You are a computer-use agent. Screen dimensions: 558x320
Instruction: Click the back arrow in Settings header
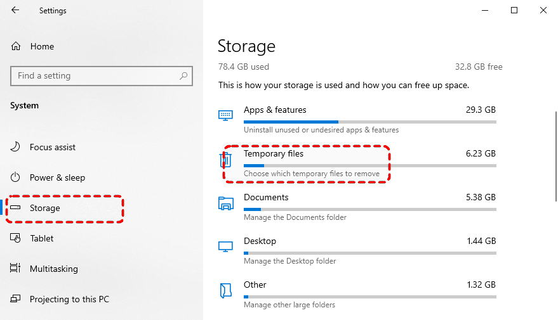[15, 11]
